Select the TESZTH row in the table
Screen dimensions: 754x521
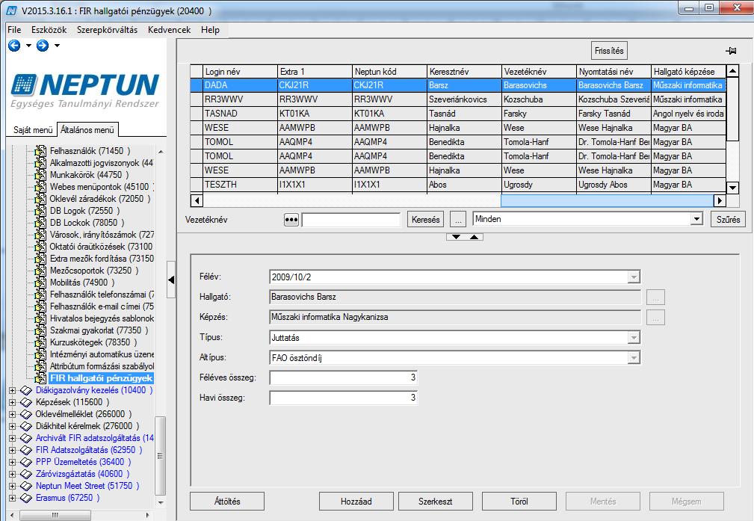pos(458,185)
